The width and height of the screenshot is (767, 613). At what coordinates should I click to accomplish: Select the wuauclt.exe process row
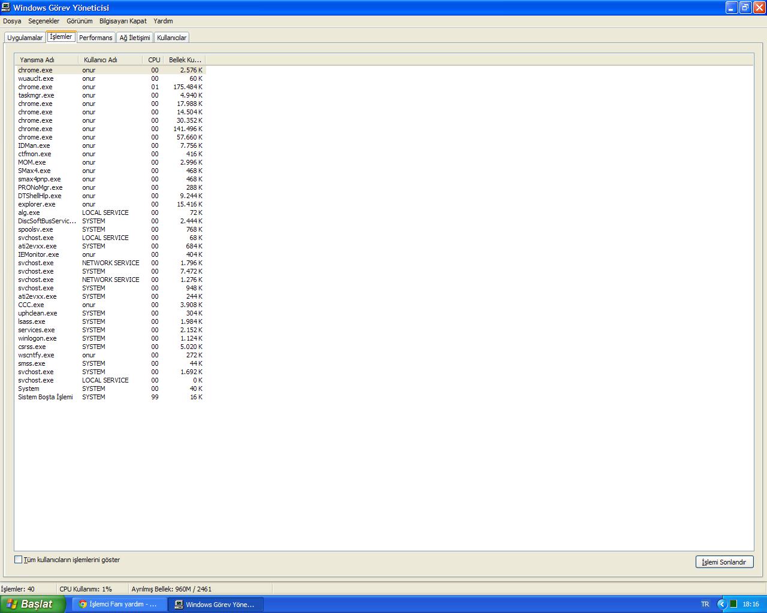pos(110,78)
